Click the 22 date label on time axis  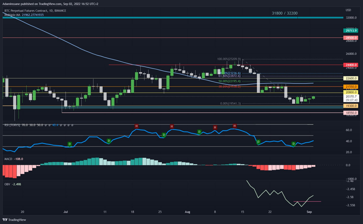point(270,212)
